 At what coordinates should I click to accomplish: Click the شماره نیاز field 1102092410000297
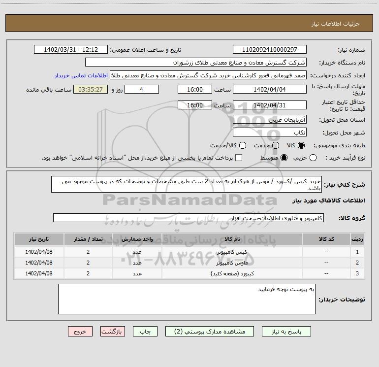click(x=270, y=50)
